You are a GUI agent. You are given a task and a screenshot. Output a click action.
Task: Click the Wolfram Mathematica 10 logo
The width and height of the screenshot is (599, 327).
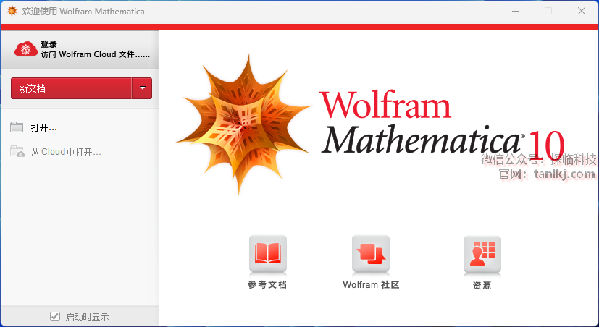[370, 124]
